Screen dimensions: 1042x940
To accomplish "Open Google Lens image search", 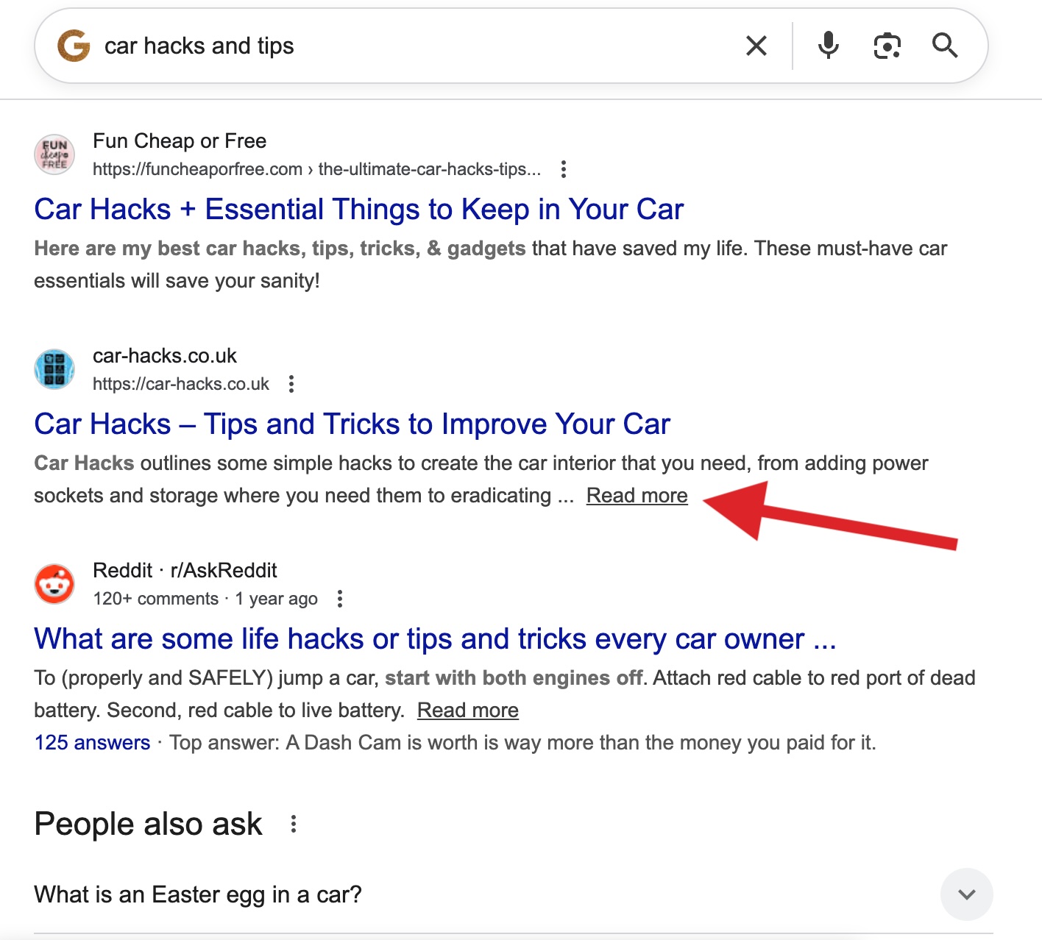I will (x=887, y=46).
